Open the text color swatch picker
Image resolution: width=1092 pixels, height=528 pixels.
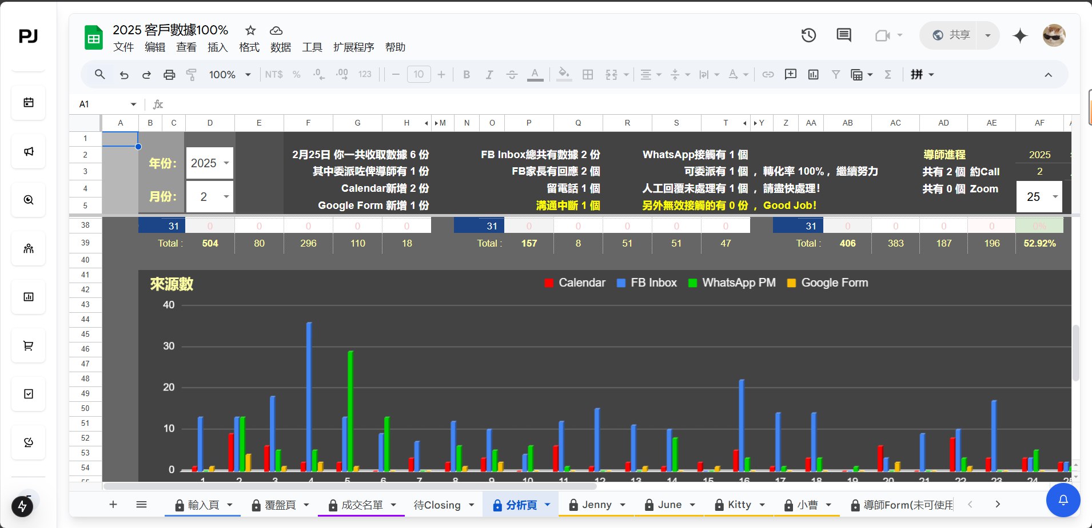pyautogui.click(x=535, y=74)
